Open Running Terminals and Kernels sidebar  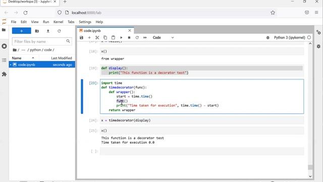click(4, 46)
